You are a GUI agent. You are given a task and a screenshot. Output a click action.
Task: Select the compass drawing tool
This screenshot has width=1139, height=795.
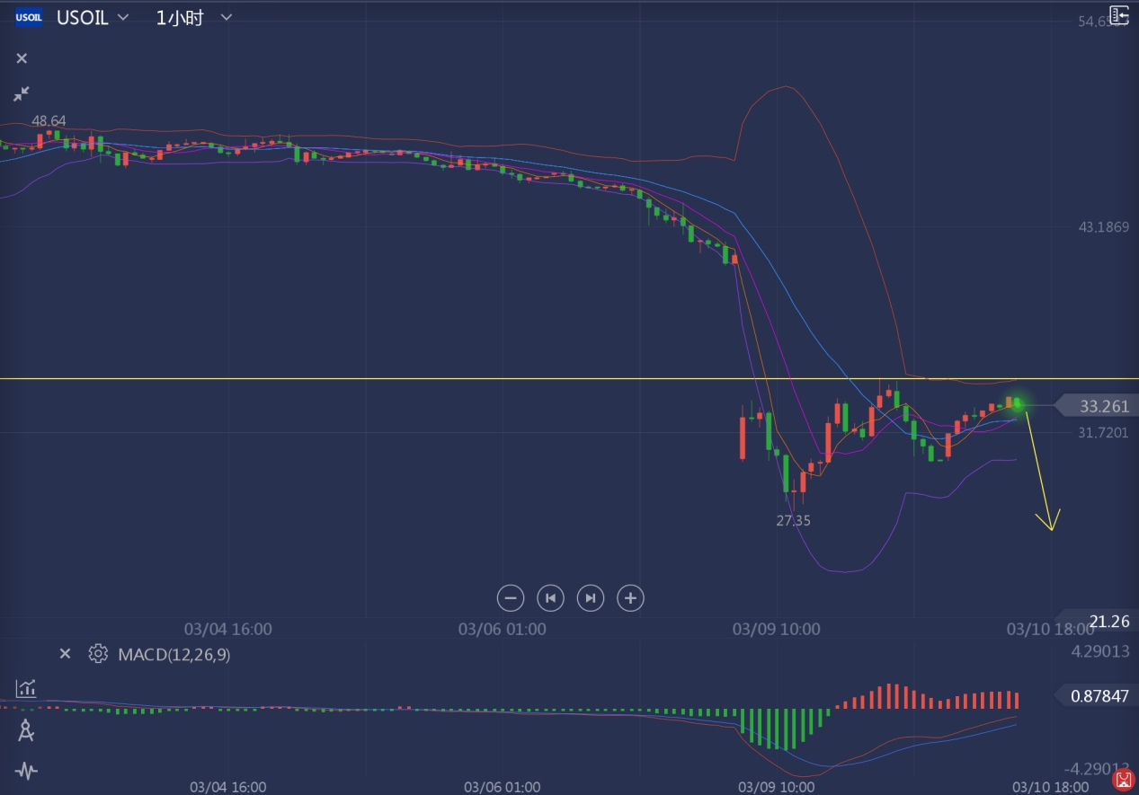click(x=26, y=730)
